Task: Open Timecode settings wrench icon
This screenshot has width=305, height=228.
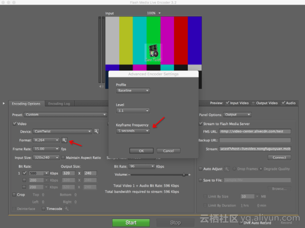Action: tap(67, 209)
